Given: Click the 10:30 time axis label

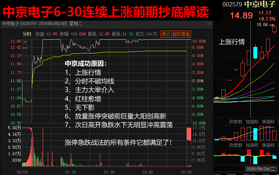Looking at the screenshot, I should [x=70, y=172].
